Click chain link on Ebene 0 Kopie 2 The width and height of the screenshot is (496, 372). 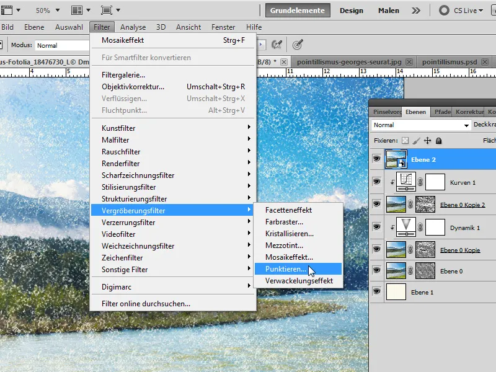(x=410, y=205)
